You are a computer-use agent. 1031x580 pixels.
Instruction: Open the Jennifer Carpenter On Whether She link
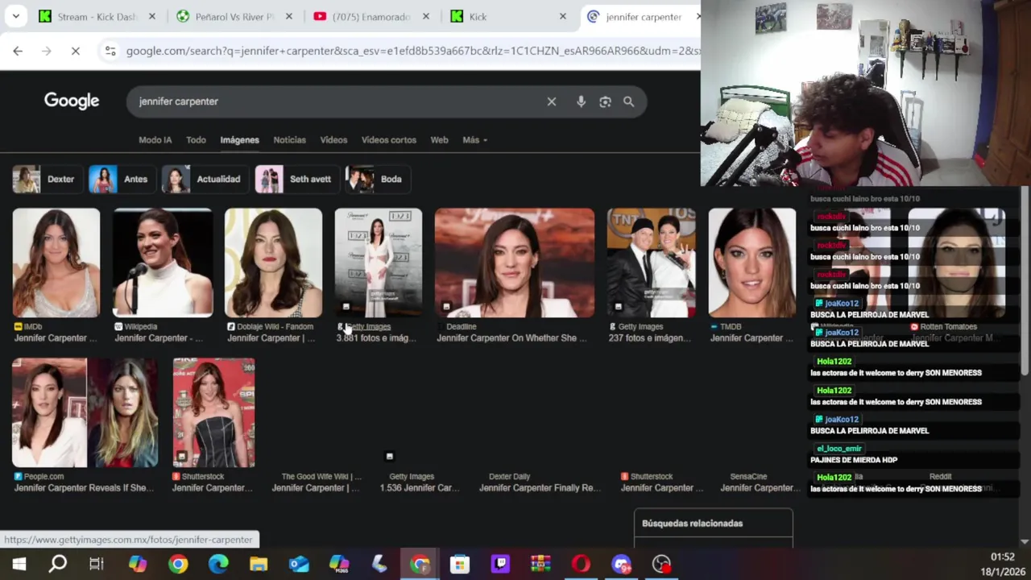(x=511, y=338)
